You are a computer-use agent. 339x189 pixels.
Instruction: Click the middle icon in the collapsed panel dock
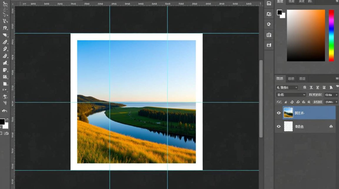pos(269,24)
